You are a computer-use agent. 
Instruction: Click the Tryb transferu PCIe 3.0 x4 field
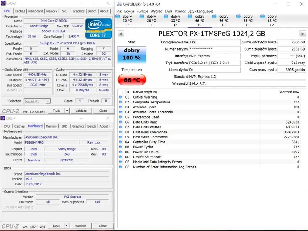(x=214, y=63)
